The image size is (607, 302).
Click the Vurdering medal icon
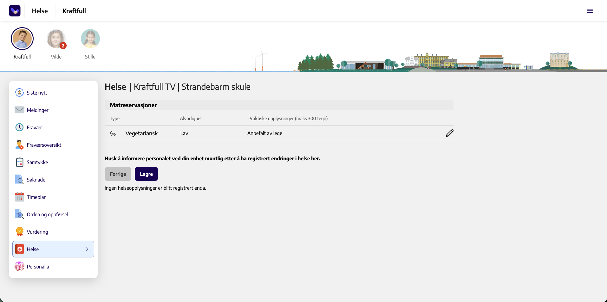[x=19, y=231]
